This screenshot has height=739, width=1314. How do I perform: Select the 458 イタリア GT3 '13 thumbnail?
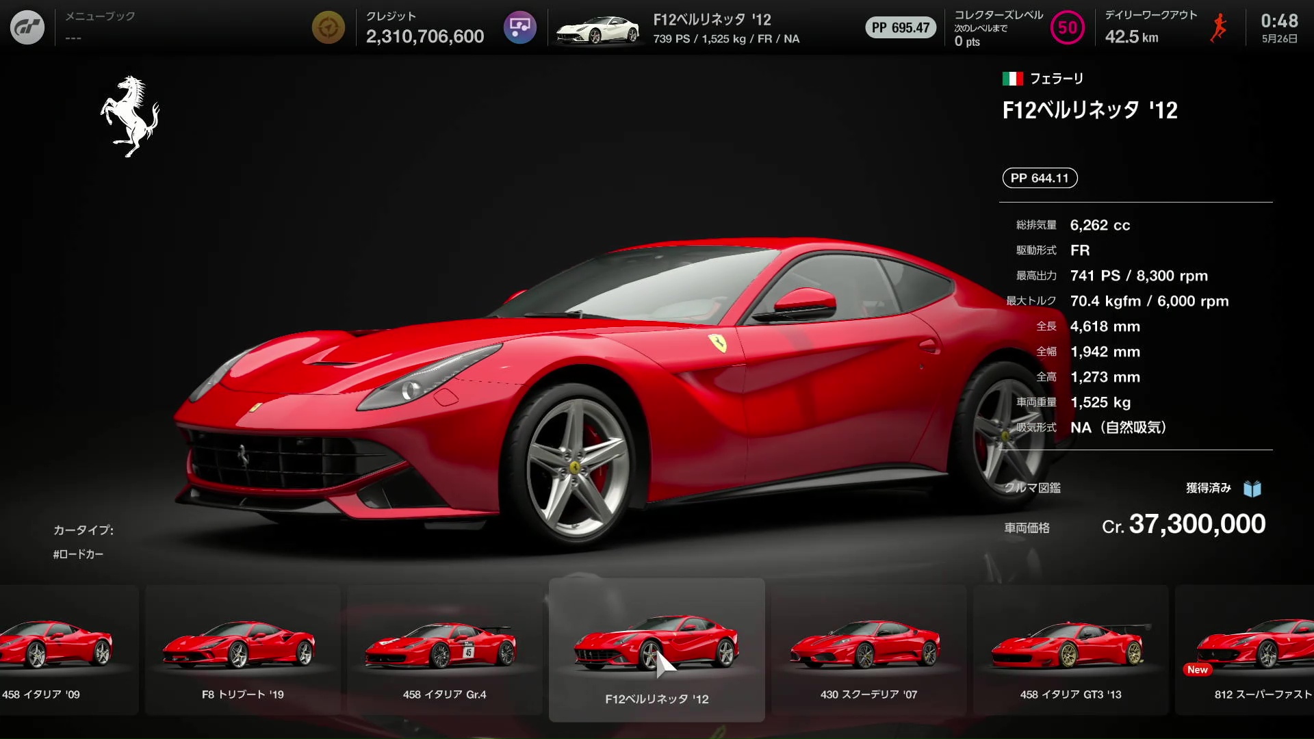[1071, 650]
